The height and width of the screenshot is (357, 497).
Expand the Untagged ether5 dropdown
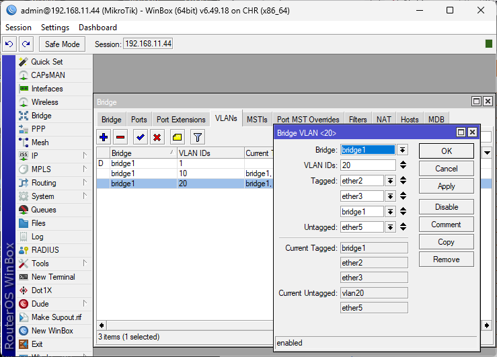coord(389,227)
